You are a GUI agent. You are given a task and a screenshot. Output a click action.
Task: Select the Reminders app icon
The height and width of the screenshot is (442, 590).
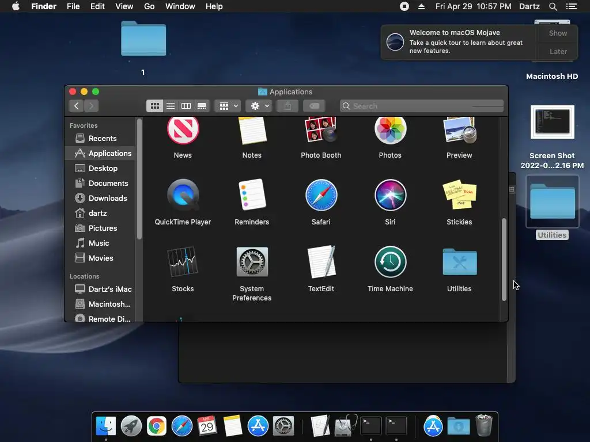[x=252, y=195]
